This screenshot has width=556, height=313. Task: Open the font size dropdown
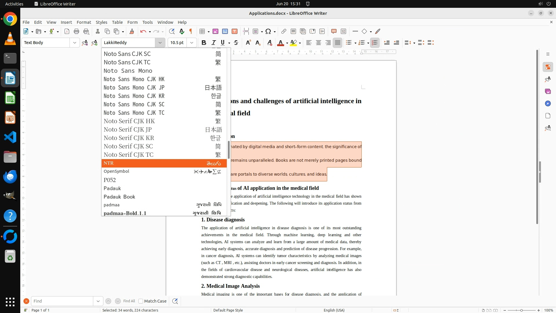click(x=192, y=43)
